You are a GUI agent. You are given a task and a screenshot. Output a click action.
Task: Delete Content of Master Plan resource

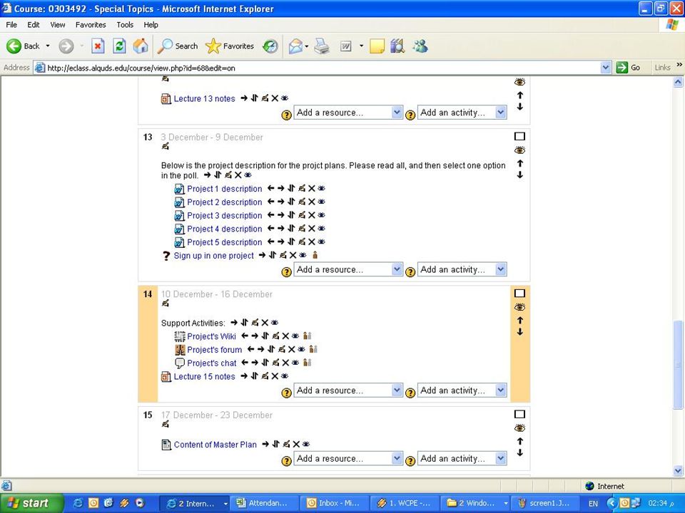(296, 444)
